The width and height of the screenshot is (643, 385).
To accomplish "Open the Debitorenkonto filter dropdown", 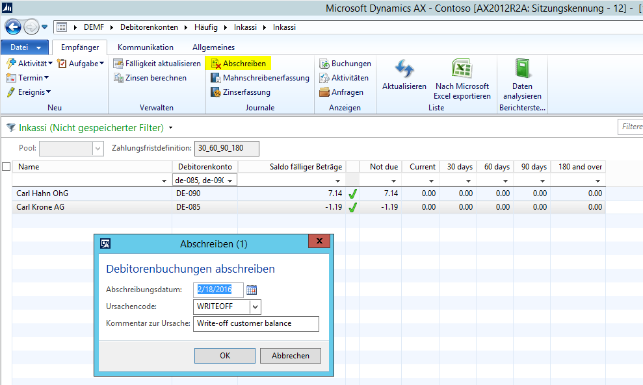I will (230, 180).
